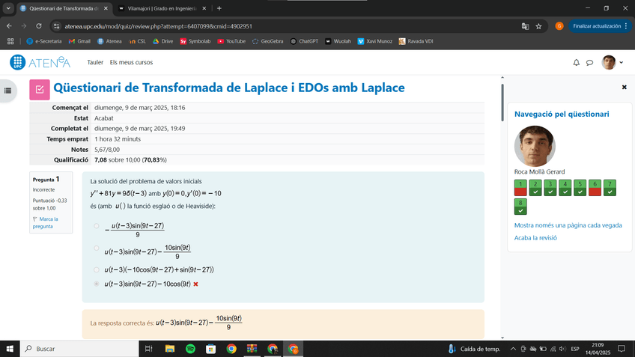
Task: Open the course index drawer icon
Action: coord(7,91)
